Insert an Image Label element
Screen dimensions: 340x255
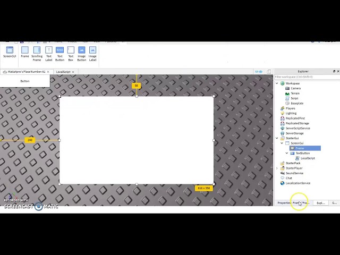pyautogui.click(x=92, y=54)
